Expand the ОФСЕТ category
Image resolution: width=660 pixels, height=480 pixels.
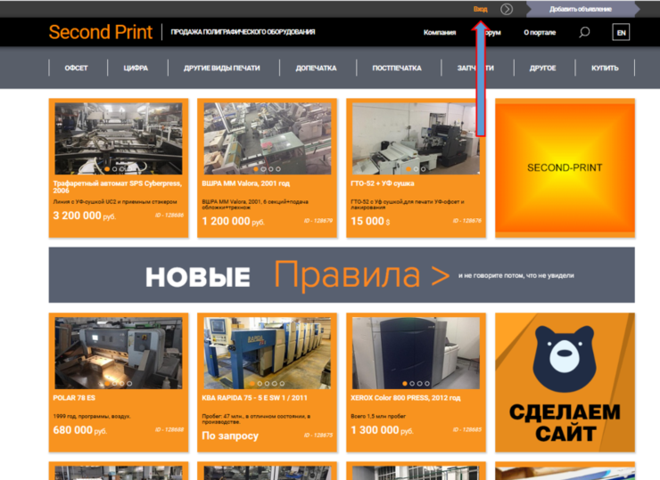[76, 69]
